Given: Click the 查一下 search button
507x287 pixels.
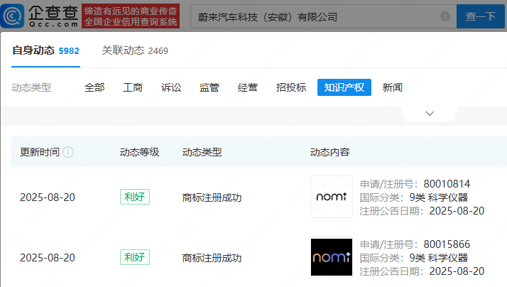Looking at the screenshot, I should [x=481, y=16].
